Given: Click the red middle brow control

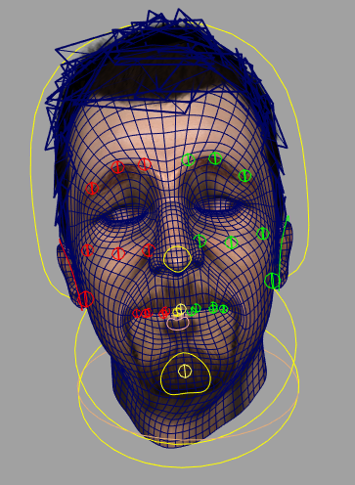Looking at the screenshot, I should click(x=117, y=167).
